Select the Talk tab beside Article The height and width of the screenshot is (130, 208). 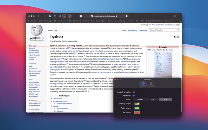[56, 30]
